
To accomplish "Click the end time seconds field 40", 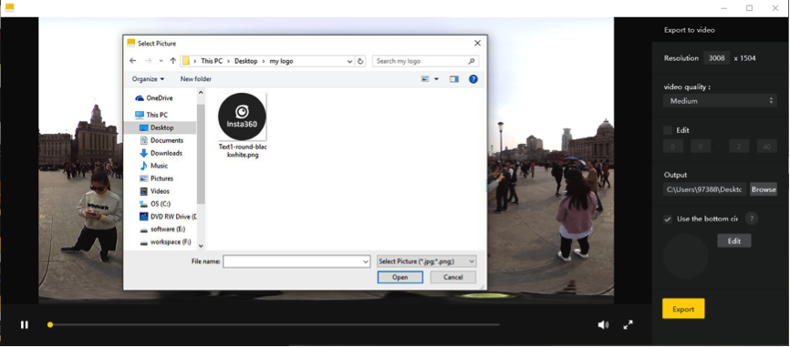I will click(x=767, y=147).
